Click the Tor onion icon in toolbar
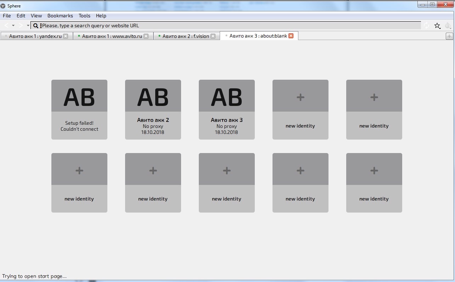Viewport: 455px width, 282px height. point(448,26)
